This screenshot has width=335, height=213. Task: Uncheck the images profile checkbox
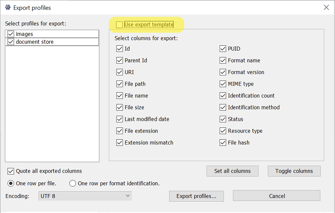point(11,34)
